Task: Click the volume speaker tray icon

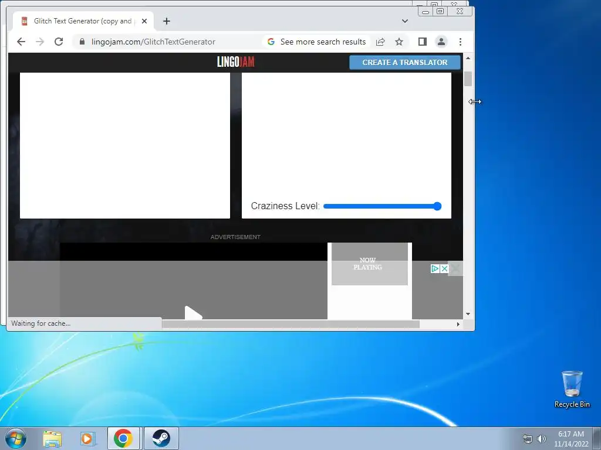Action: point(541,439)
